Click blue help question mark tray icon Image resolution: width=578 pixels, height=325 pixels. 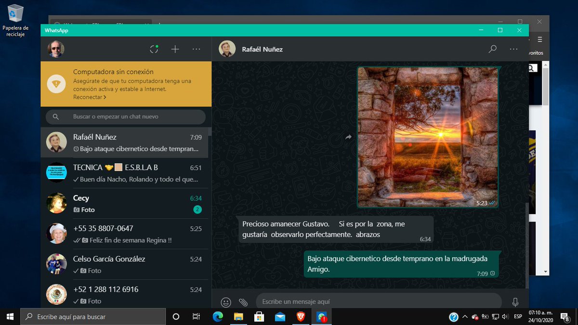click(x=453, y=317)
